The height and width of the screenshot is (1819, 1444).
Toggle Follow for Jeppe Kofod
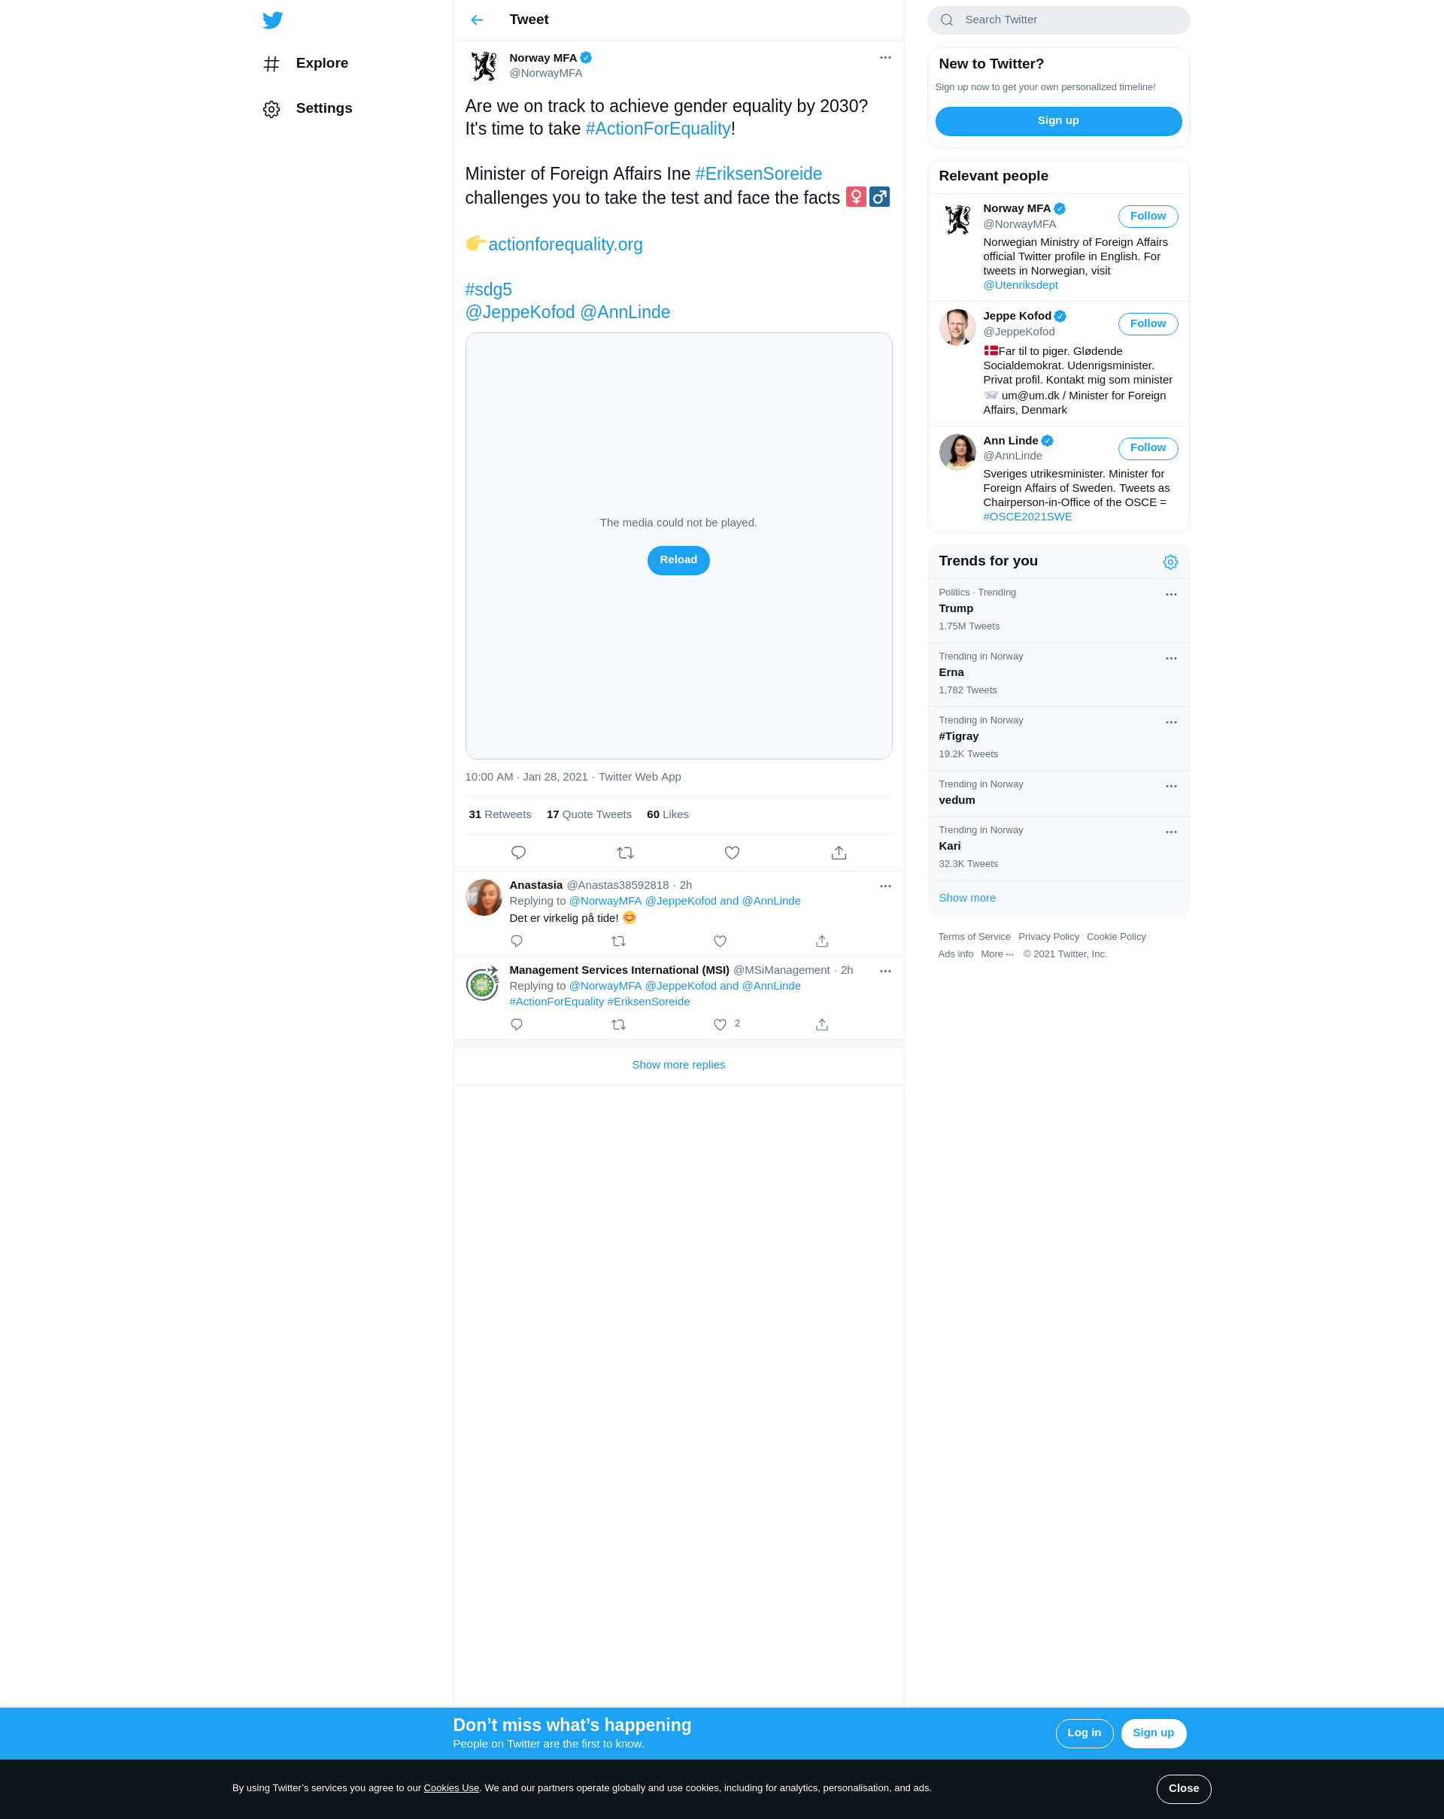pos(1148,324)
